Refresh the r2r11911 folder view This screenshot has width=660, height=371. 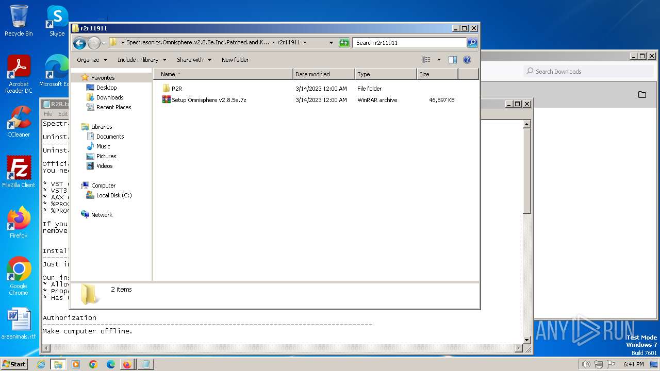point(344,43)
